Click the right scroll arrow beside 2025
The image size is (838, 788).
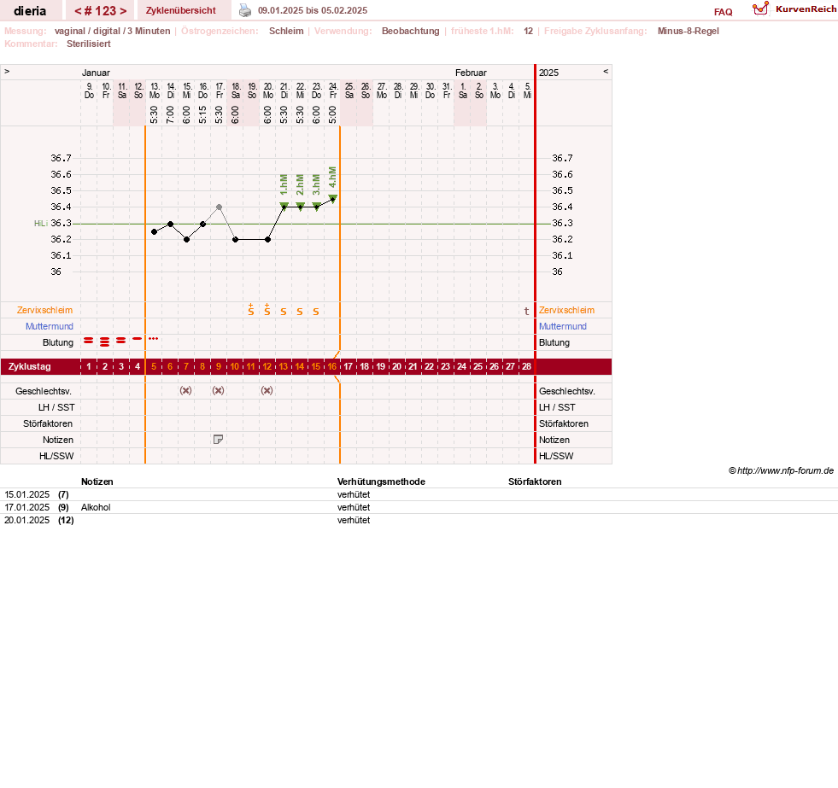[606, 72]
